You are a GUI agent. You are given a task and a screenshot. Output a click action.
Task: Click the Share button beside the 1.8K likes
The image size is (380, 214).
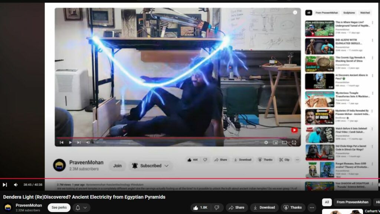tap(236, 208)
